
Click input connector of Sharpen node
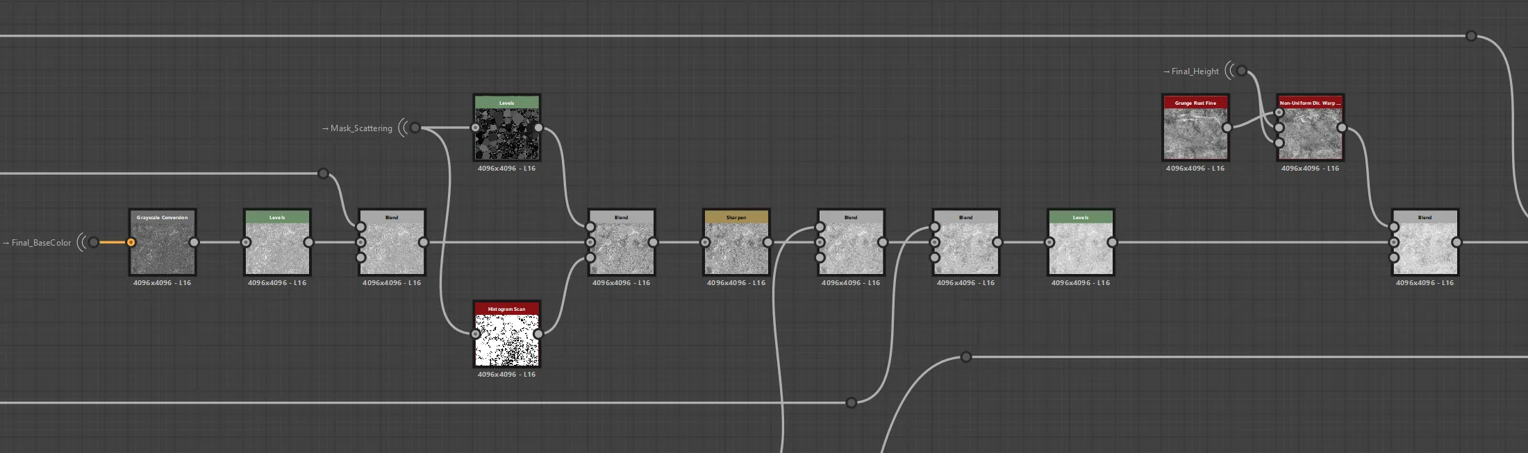705,242
